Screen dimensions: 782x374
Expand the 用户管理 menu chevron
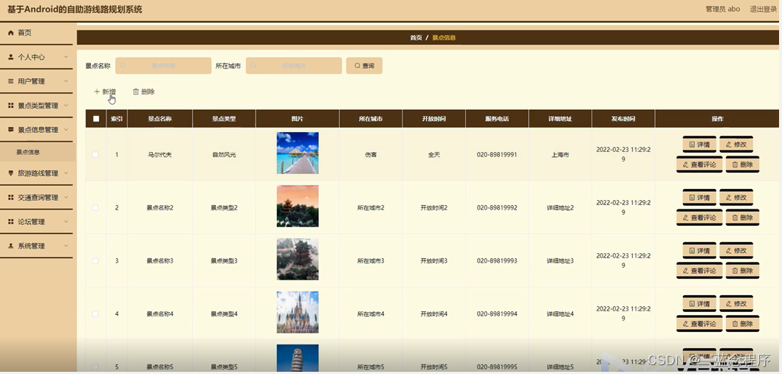pos(66,81)
